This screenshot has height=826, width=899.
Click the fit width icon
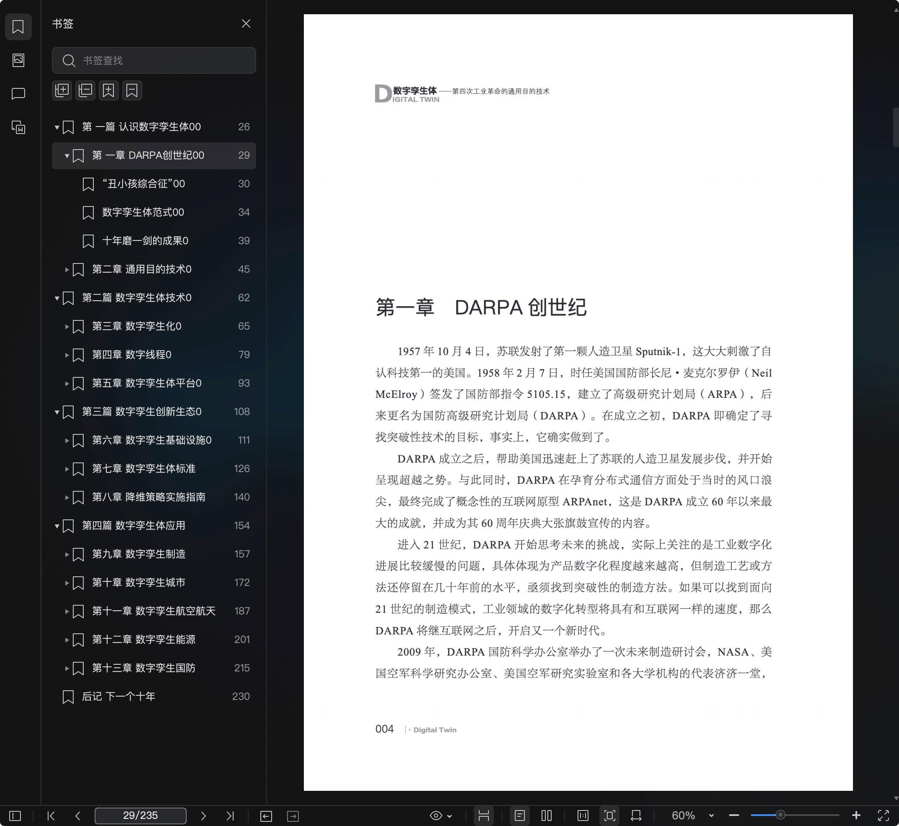point(637,816)
